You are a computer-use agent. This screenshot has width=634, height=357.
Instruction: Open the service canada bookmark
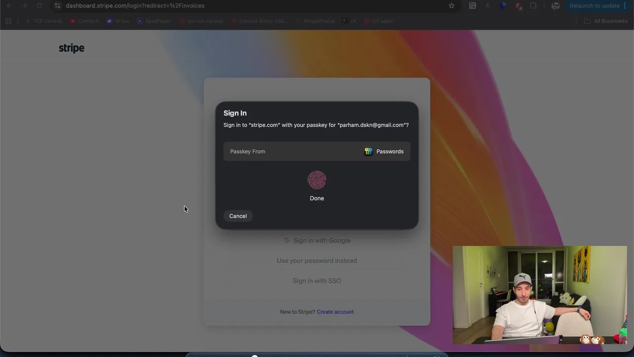click(x=201, y=21)
